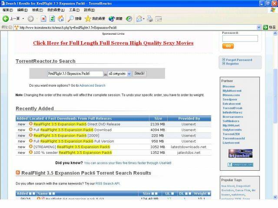Click the vertical scrollbar down arrow
Viewport: 278px width, 208px height.
[x=275, y=197]
